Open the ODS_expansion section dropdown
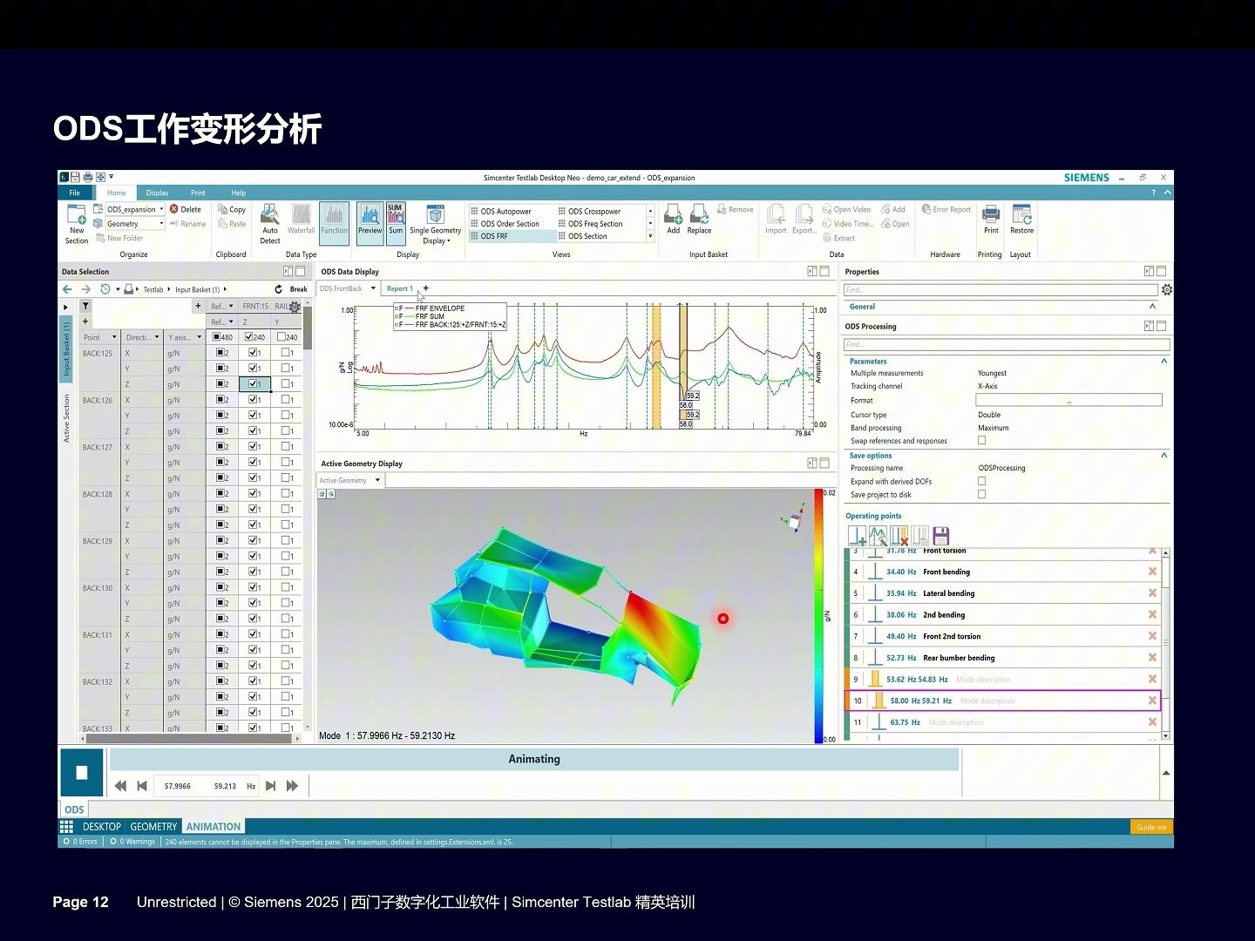 [x=161, y=209]
